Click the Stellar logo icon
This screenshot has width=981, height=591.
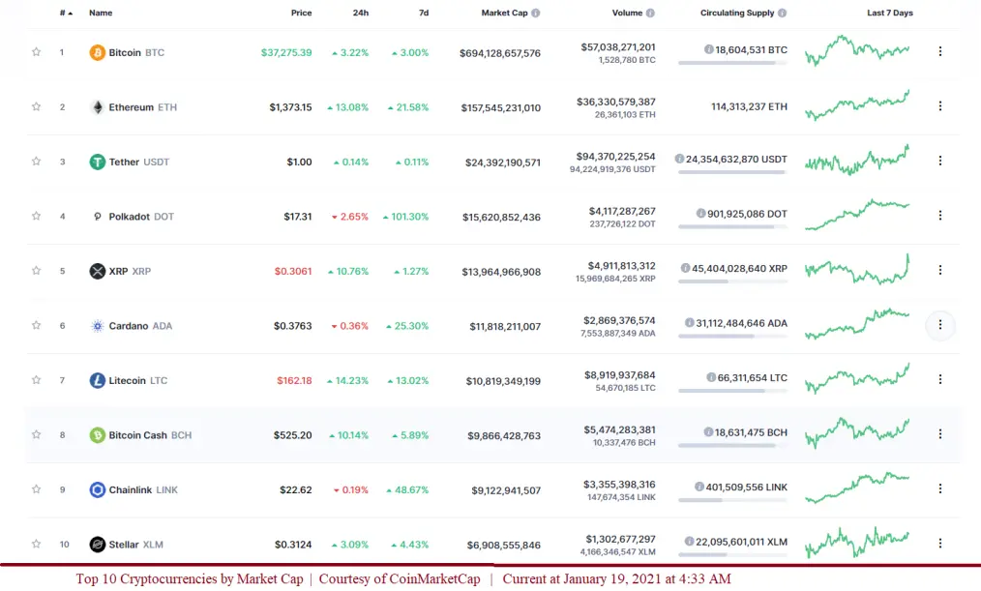coord(97,545)
